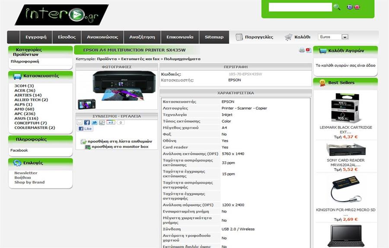This screenshot has width=389, height=248.
Task: Click the Epson printer product photo
Action: (117, 90)
